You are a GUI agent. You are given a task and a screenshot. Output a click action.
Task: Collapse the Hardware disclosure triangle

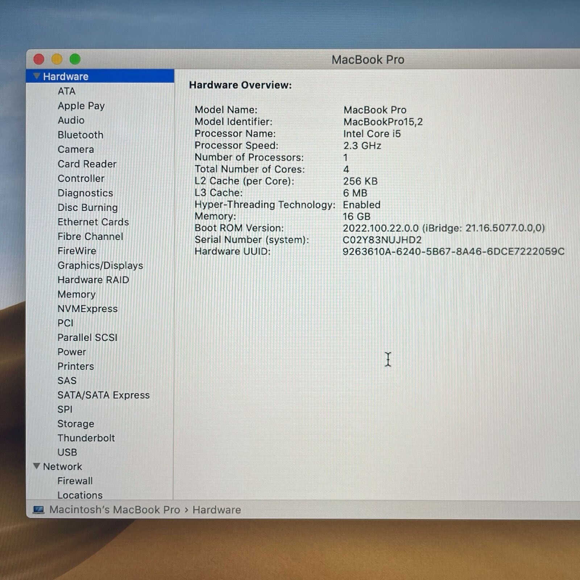click(x=36, y=76)
